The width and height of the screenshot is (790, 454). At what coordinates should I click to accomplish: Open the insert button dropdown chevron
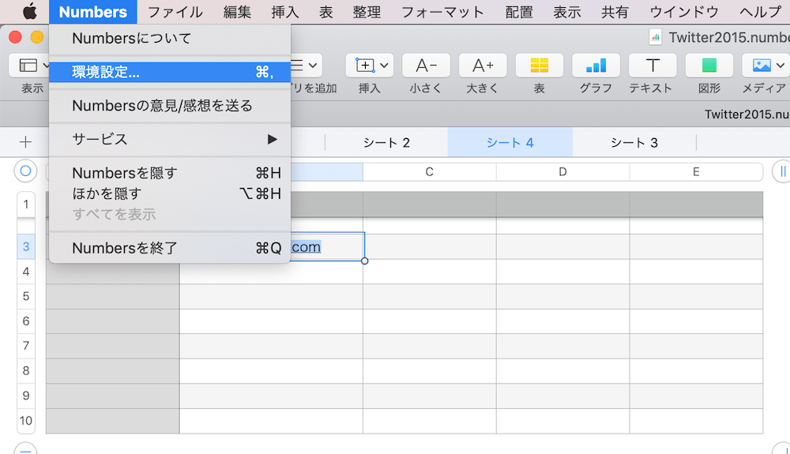coord(385,66)
